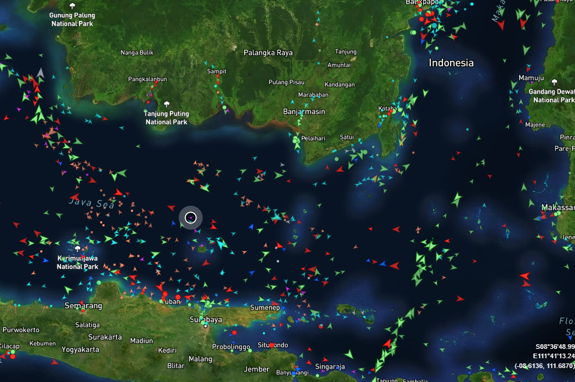Click the Palangka Raya city label
The width and height of the screenshot is (575, 382).
[268, 53]
